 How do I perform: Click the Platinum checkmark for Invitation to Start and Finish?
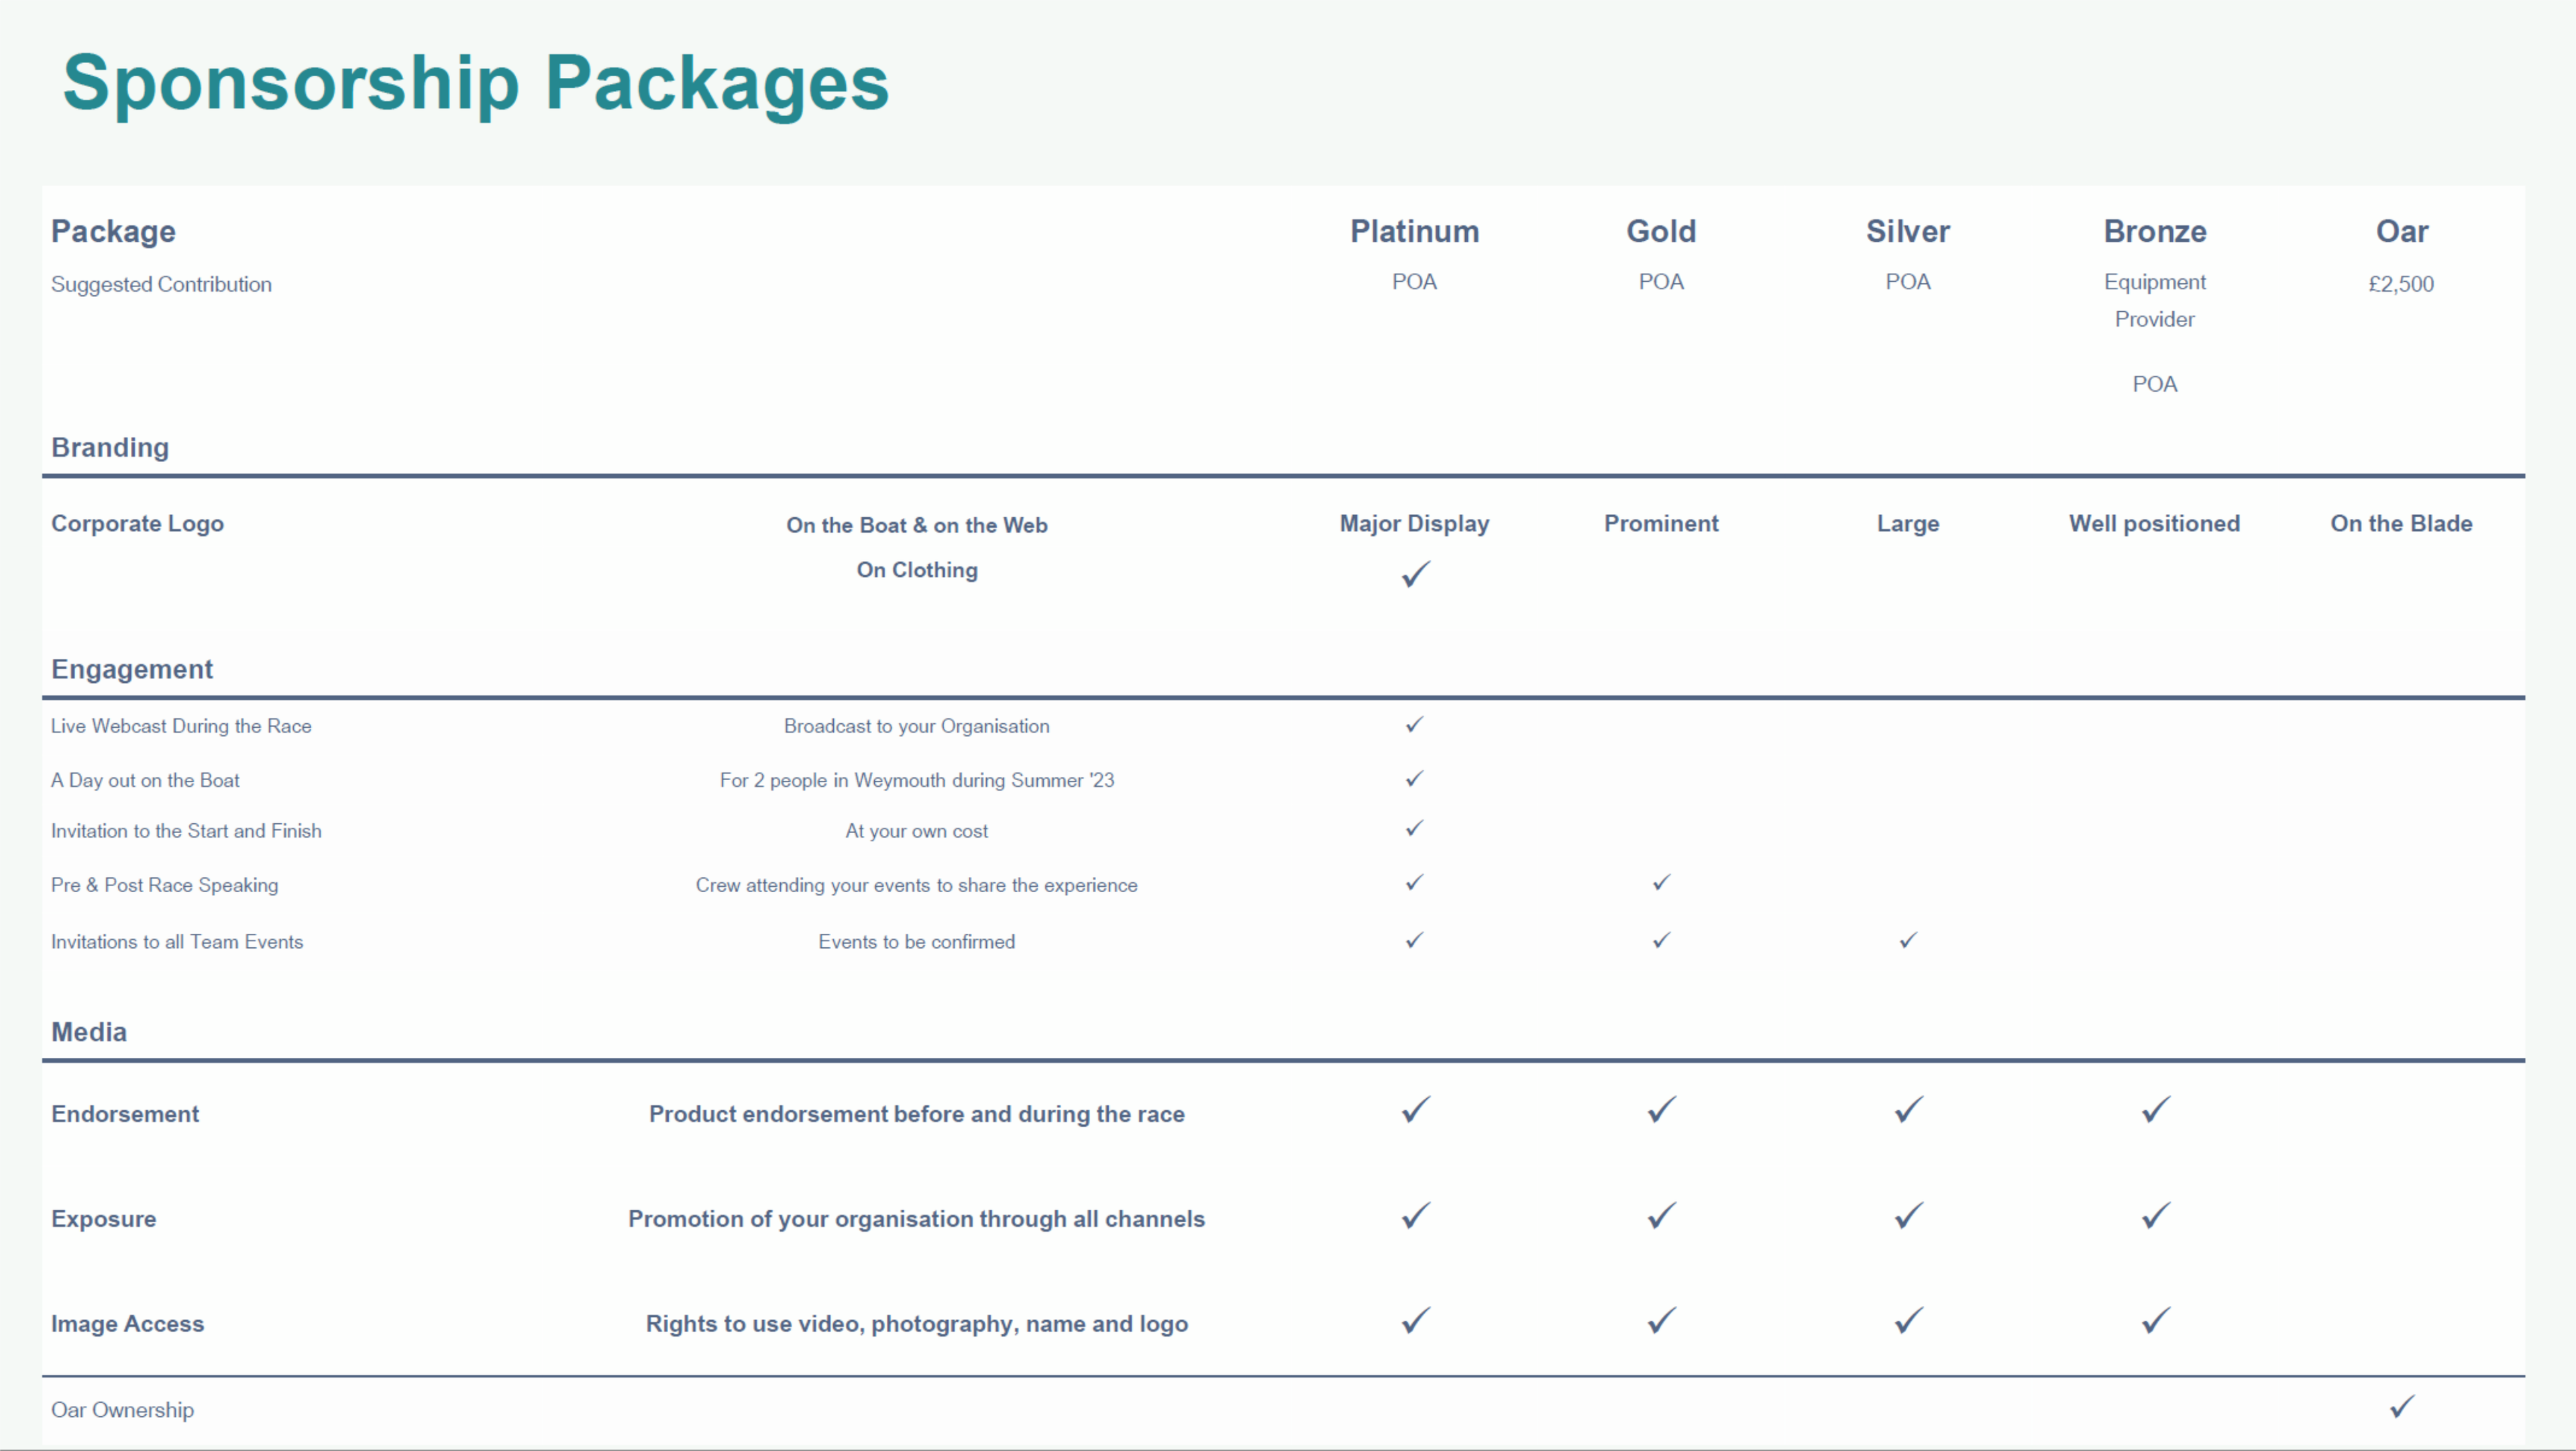pyautogui.click(x=1414, y=829)
